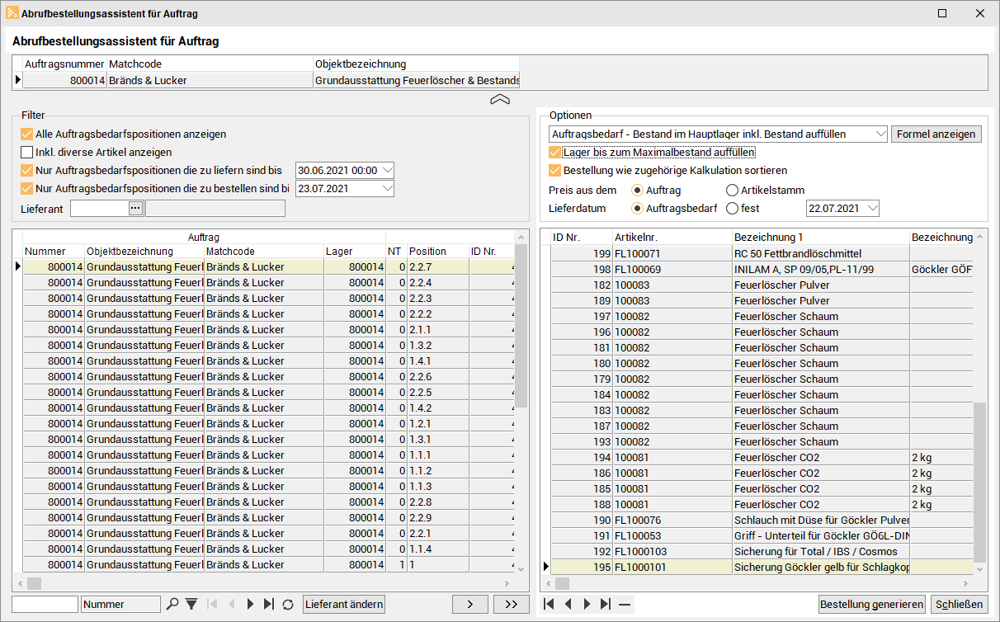Click left grid horizontal scrollbar
The image size is (1000, 622).
coord(263,582)
